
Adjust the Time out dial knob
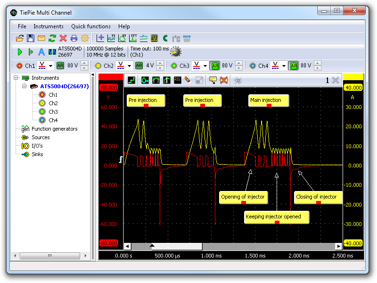[175, 52]
